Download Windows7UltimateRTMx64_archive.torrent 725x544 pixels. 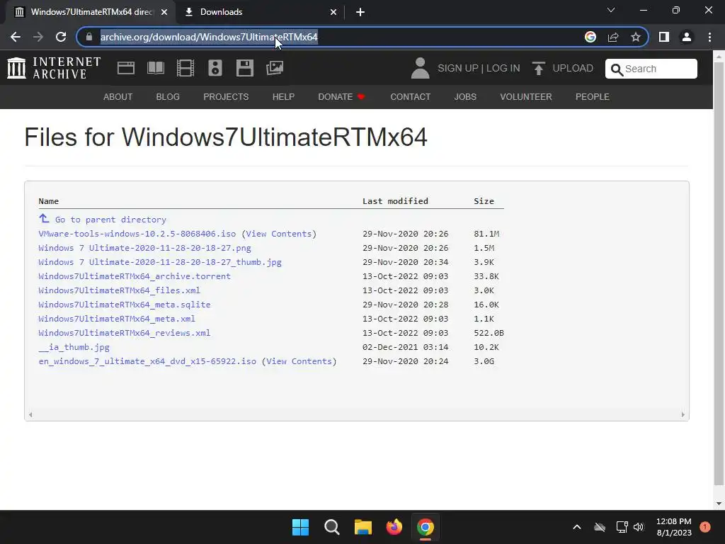(x=135, y=276)
